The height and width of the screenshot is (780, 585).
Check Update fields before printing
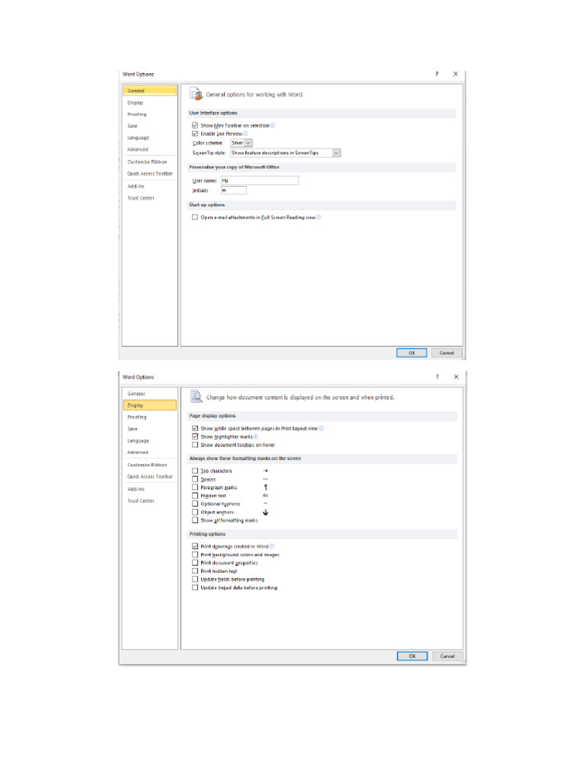point(195,579)
